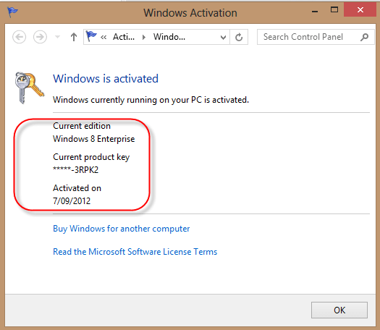Click the activation date '7/09/2012'
This screenshot has height=330, width=380.
click(x=72, y=201)
